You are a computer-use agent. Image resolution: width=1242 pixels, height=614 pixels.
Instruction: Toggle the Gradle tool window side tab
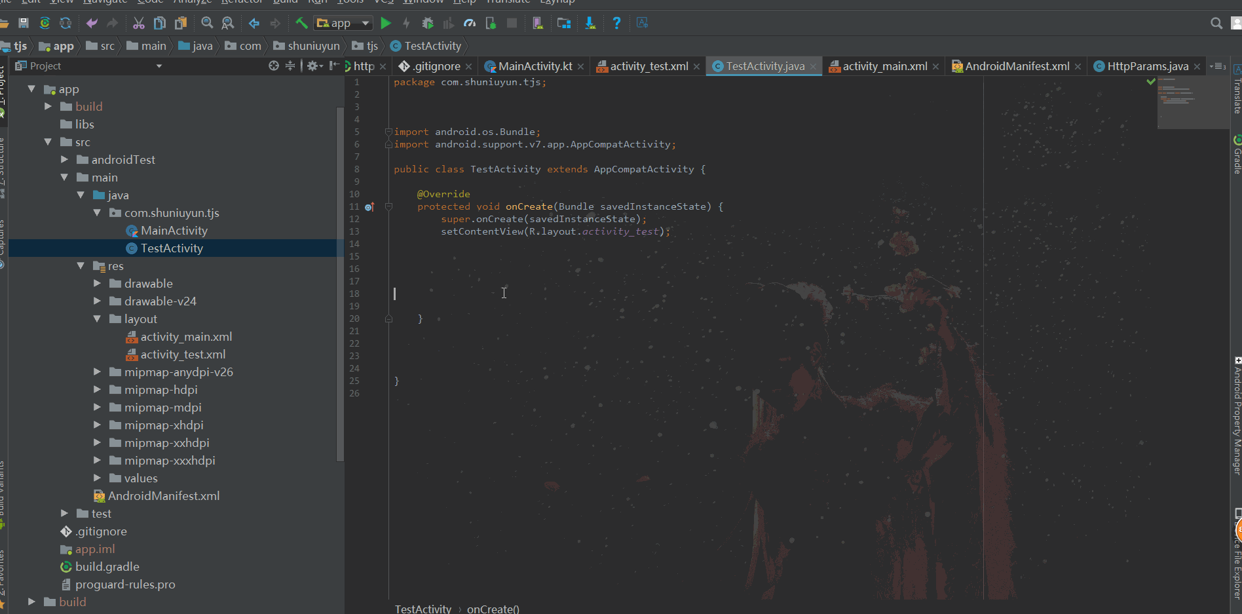coord(1237,155)
